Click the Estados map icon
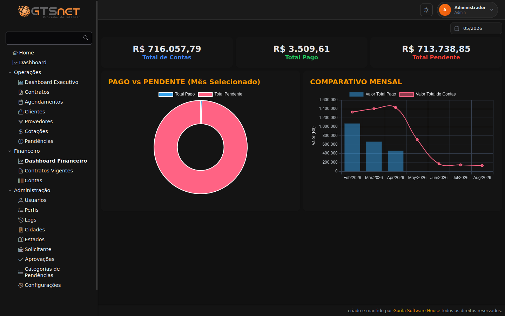 (x=21, y=240)
